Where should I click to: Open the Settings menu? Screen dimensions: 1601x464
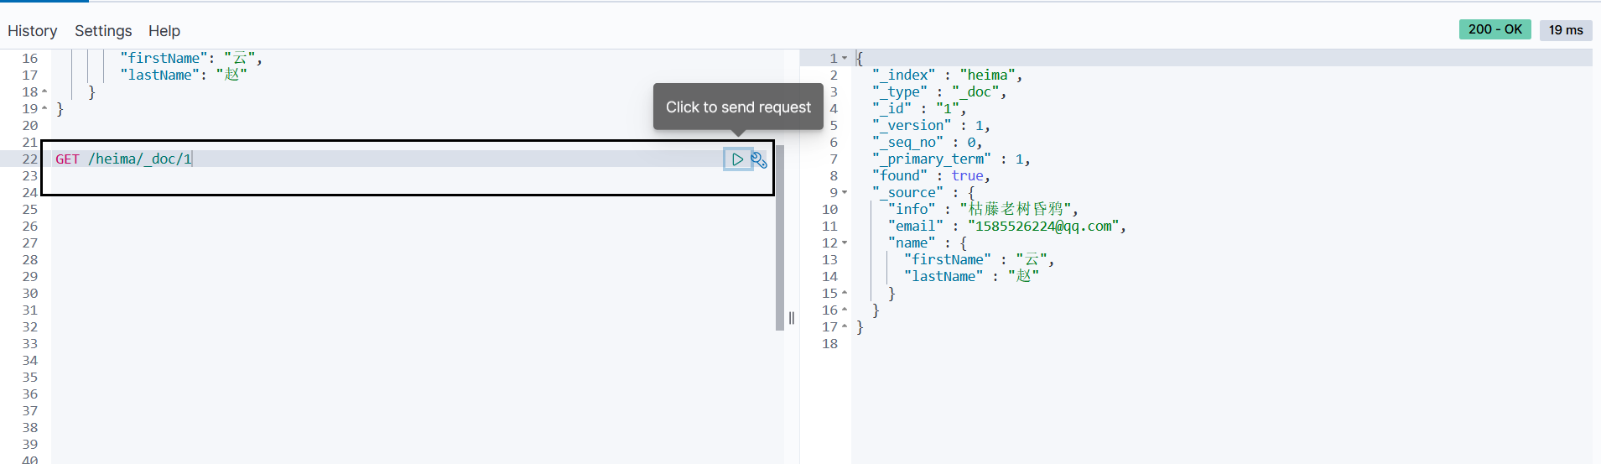tap(103, 31)
